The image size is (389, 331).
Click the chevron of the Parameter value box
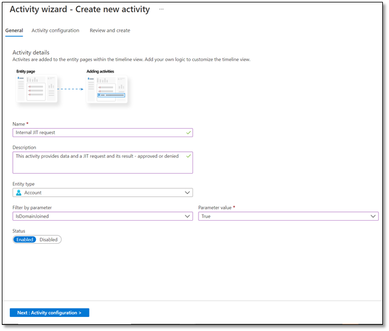(x=373, y=216)
